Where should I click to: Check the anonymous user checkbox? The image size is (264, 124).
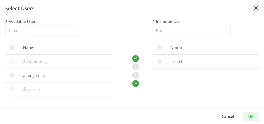pos(12,75)
